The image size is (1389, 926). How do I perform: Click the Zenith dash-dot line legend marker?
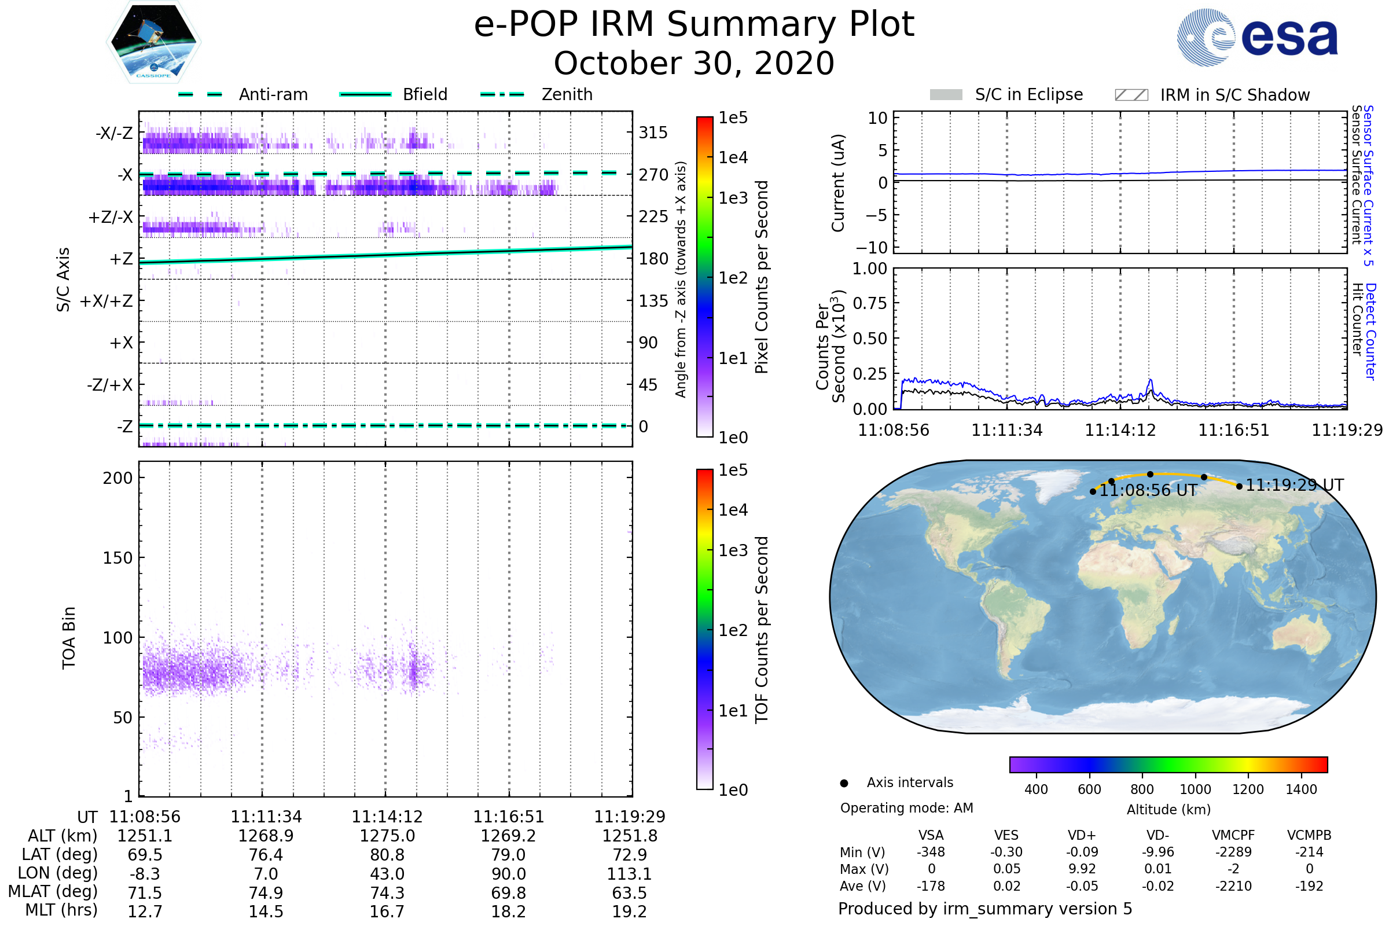point(502,94)
